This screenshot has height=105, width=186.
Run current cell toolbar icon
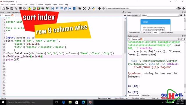click(x=34, y=8)
